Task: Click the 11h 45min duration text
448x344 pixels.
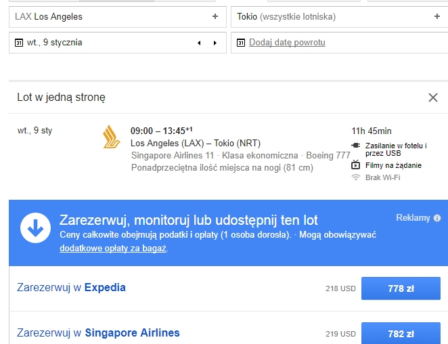Action: click(372, 131)
